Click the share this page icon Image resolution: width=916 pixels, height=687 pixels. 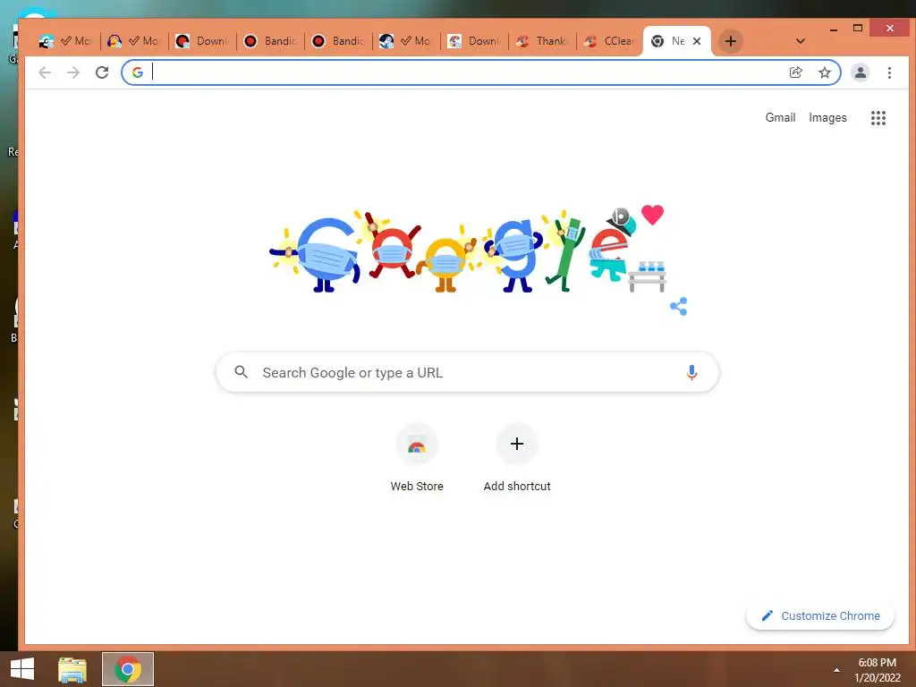click(x=795, y=72)
